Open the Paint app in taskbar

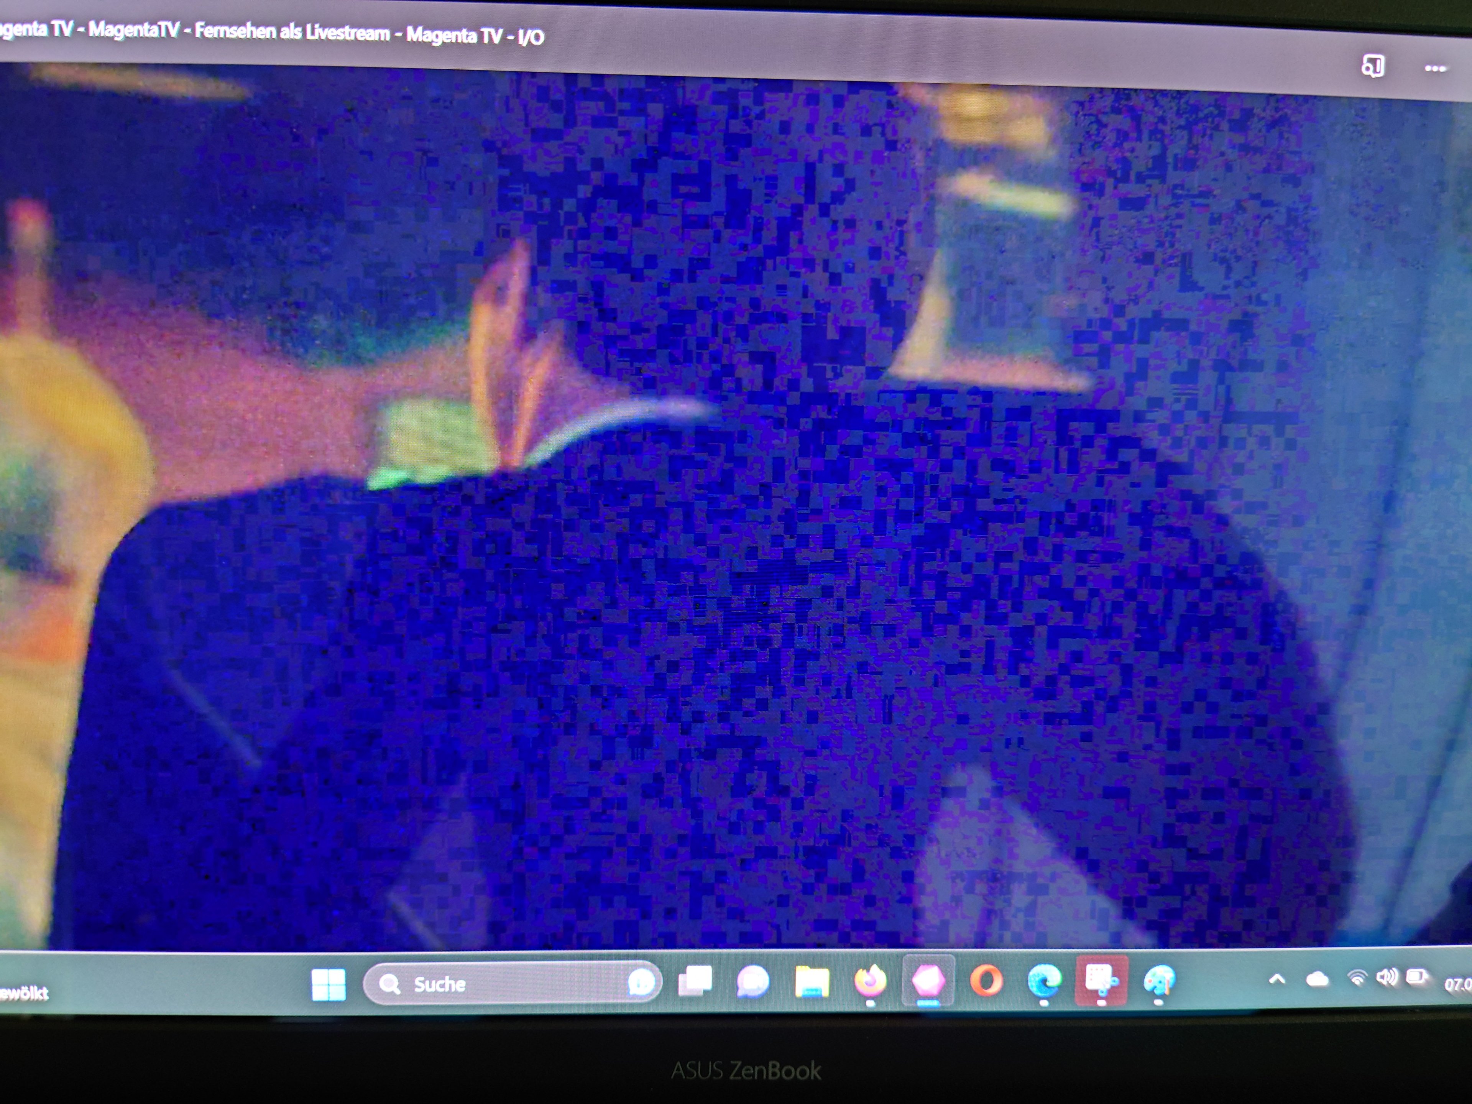[1159, 981]
